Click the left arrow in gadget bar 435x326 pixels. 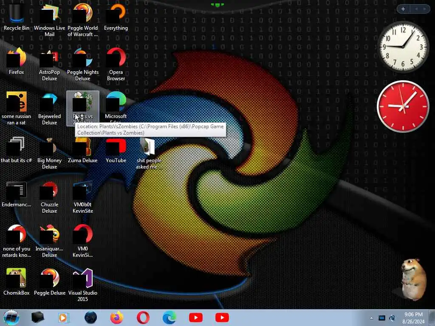tap(416, 9)
